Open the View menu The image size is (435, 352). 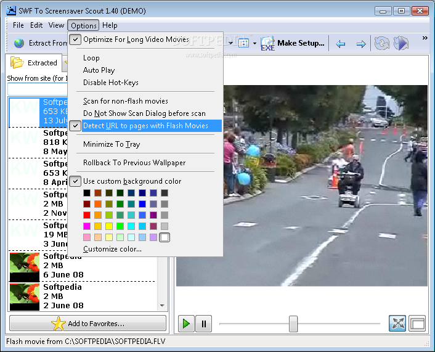(x=56, y=25)
